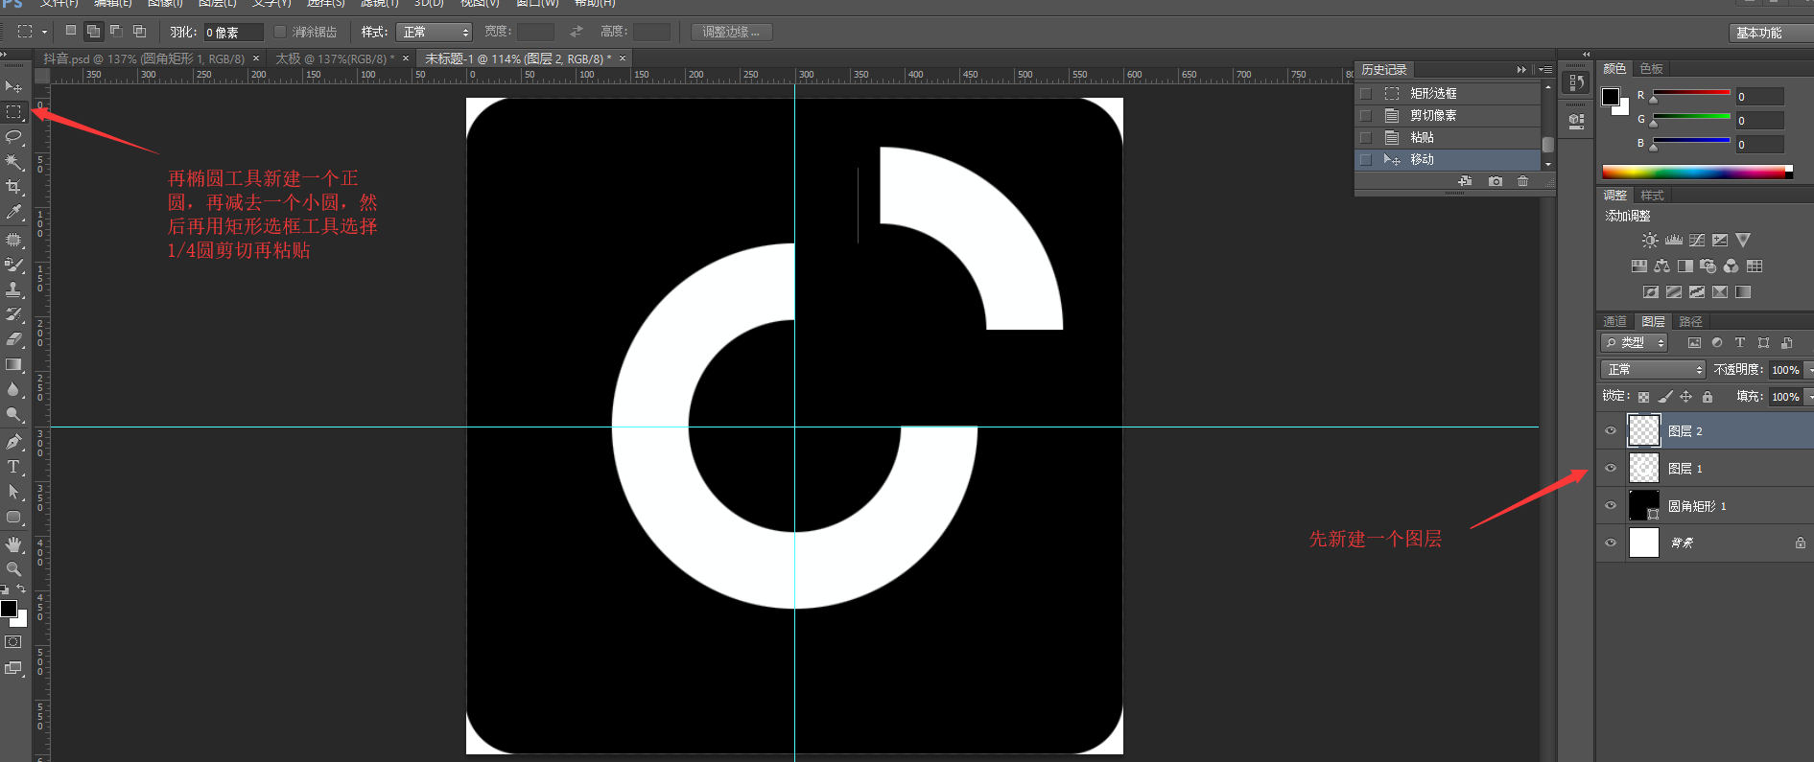Open 样式 style dropdown in options bar
This screenshot has width=1814, height=762.
click(x=434, y=32)
